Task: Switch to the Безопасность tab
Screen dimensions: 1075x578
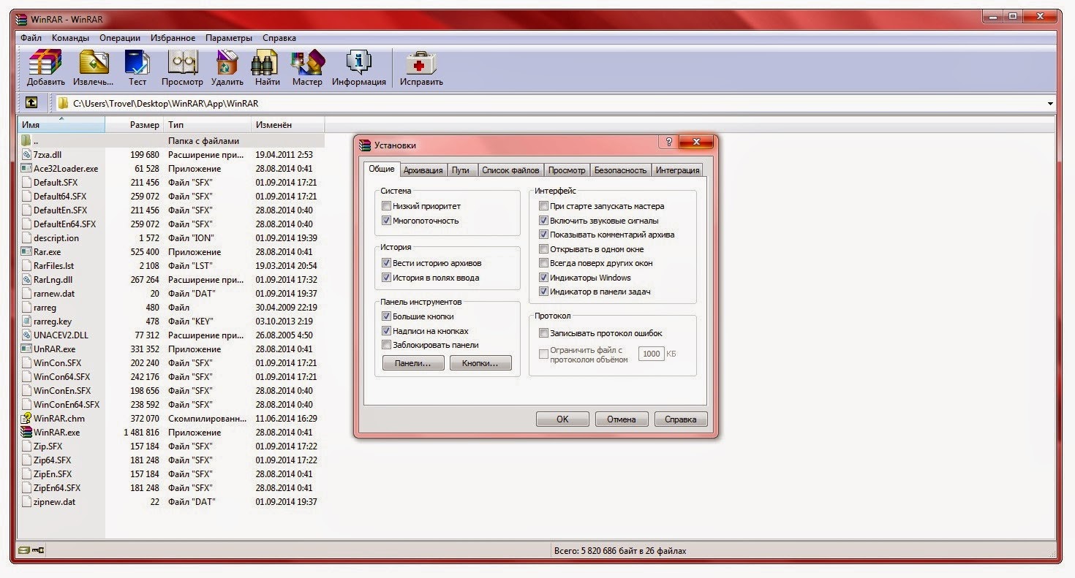Action: coord(620,170)
